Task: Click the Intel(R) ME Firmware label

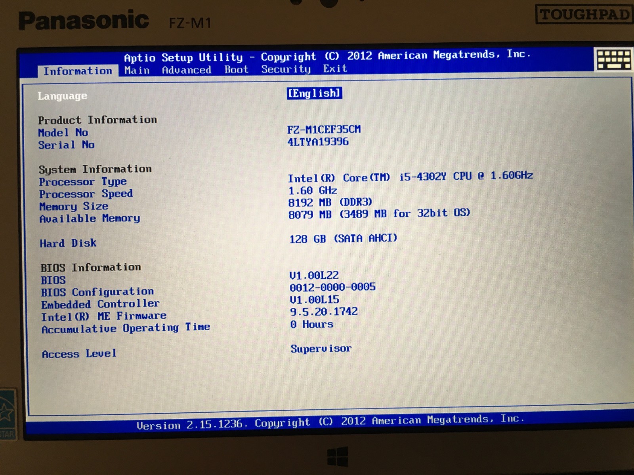Action: 104,317
